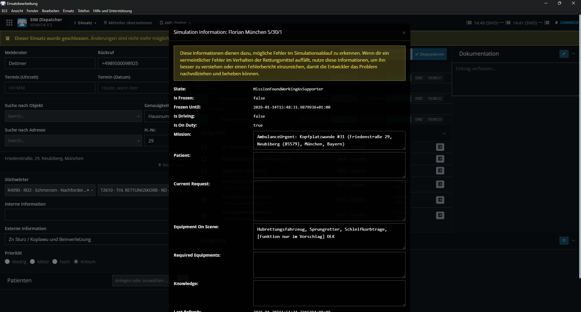Click the last task arrow icon in Aufgaben
The width and height of the screenshot is (581, 312).
pyautogui.click(x=440, y=216)
